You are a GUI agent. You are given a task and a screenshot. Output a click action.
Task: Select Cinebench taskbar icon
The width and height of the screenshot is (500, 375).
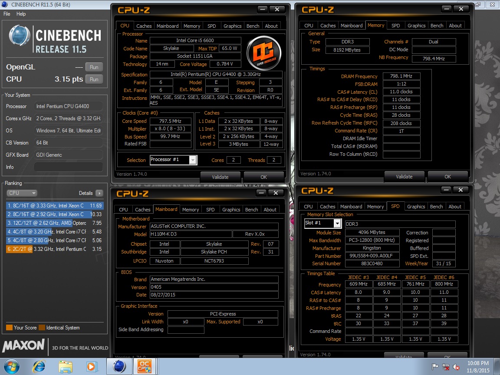pos(119,366)
